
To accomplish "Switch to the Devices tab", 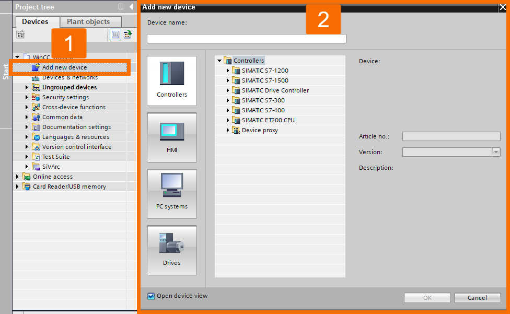I will 38,22.
